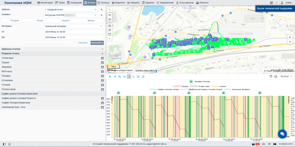Fit chart to full view icon

pyautogui.click(x=138, y=77)
